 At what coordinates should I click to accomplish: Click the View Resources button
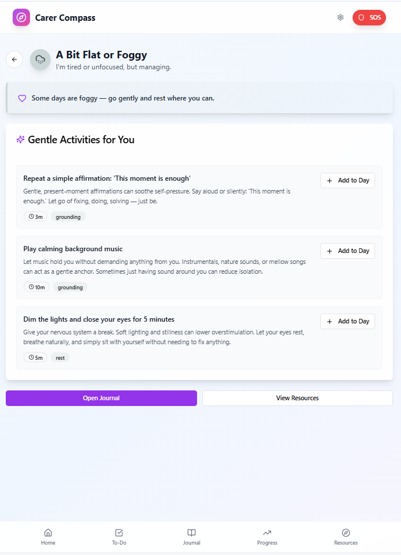(297, 398)
